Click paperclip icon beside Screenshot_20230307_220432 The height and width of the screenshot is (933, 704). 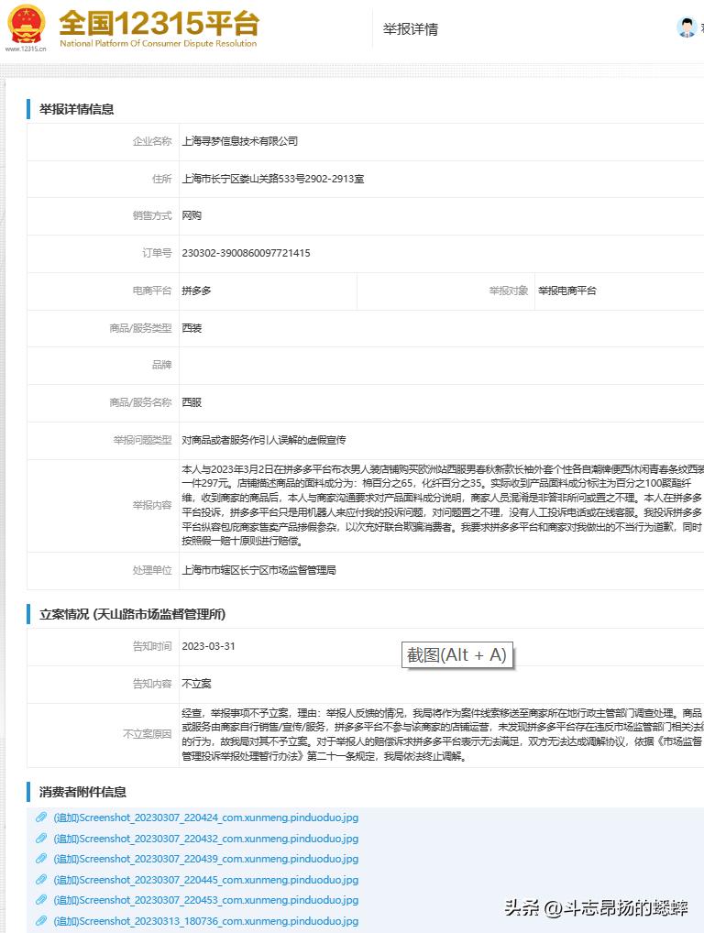pyautogui.click(x=41, y=838)
